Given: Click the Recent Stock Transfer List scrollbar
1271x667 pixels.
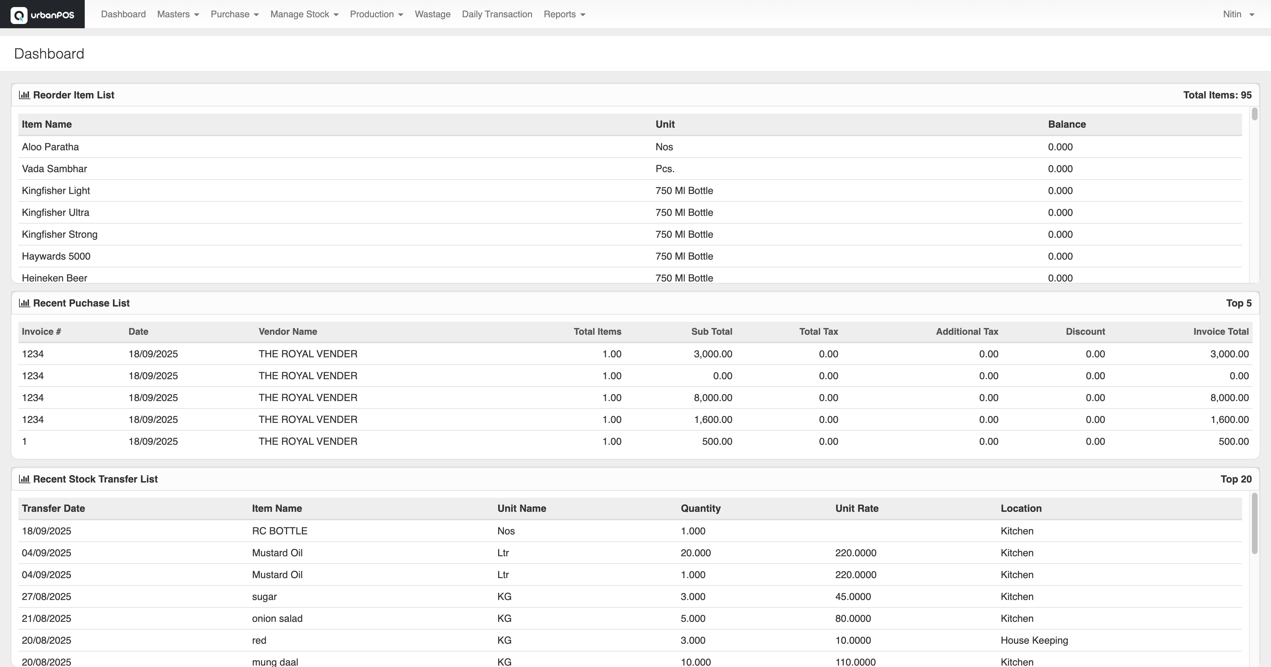Looking at the screenshot, I should (1255, 523).
